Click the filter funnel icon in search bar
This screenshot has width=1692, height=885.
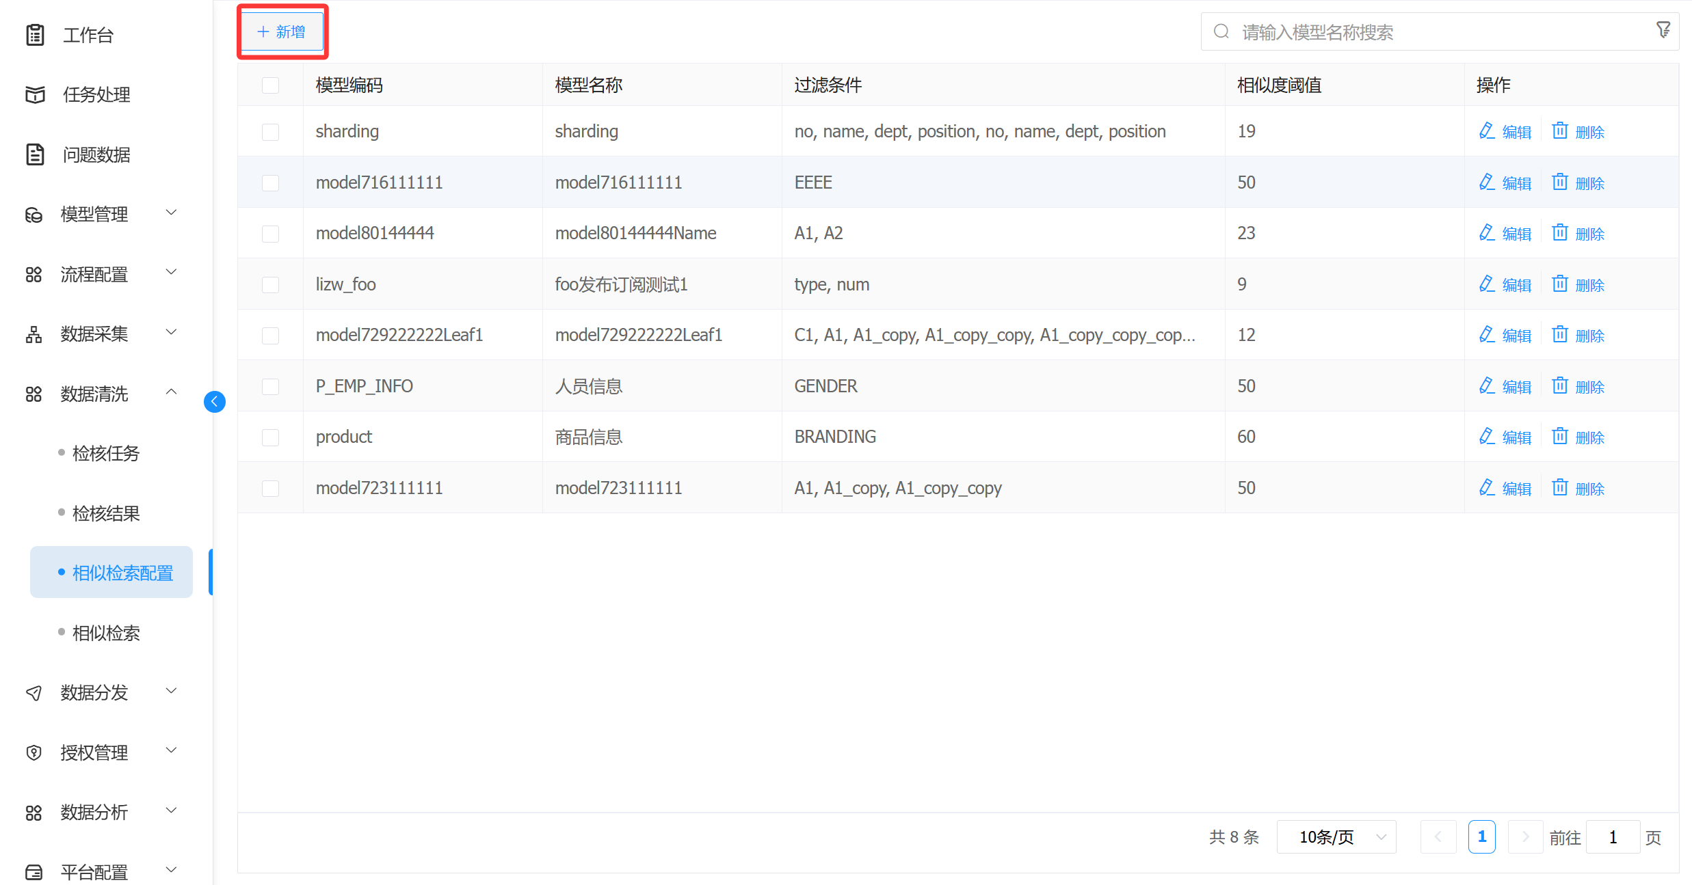(x=1663, y=30)
